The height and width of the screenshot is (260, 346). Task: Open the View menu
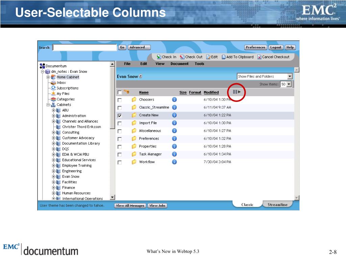click(160, 64)
